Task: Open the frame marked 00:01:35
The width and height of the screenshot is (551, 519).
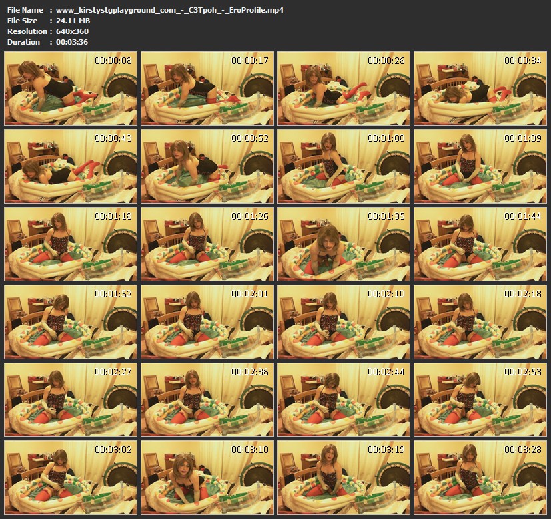Action: tap(343, 241)
